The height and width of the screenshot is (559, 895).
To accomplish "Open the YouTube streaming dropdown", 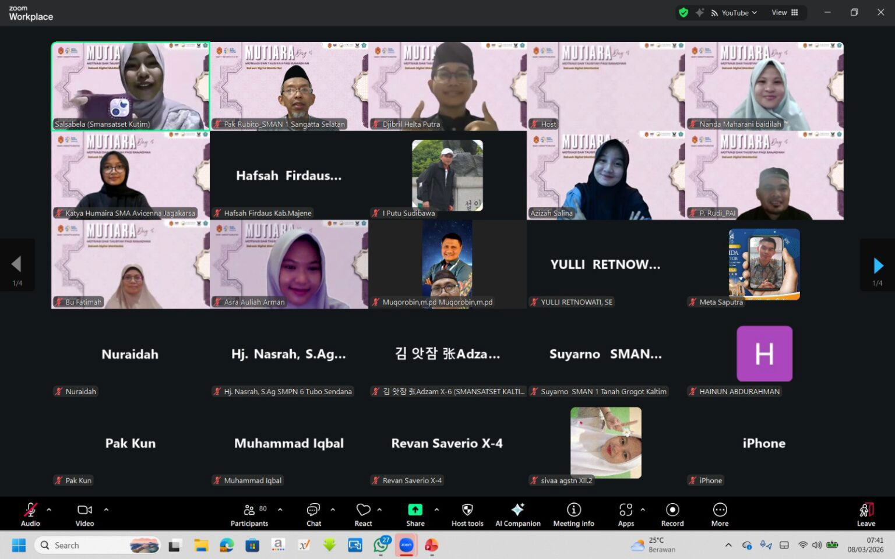I will 734,12.
